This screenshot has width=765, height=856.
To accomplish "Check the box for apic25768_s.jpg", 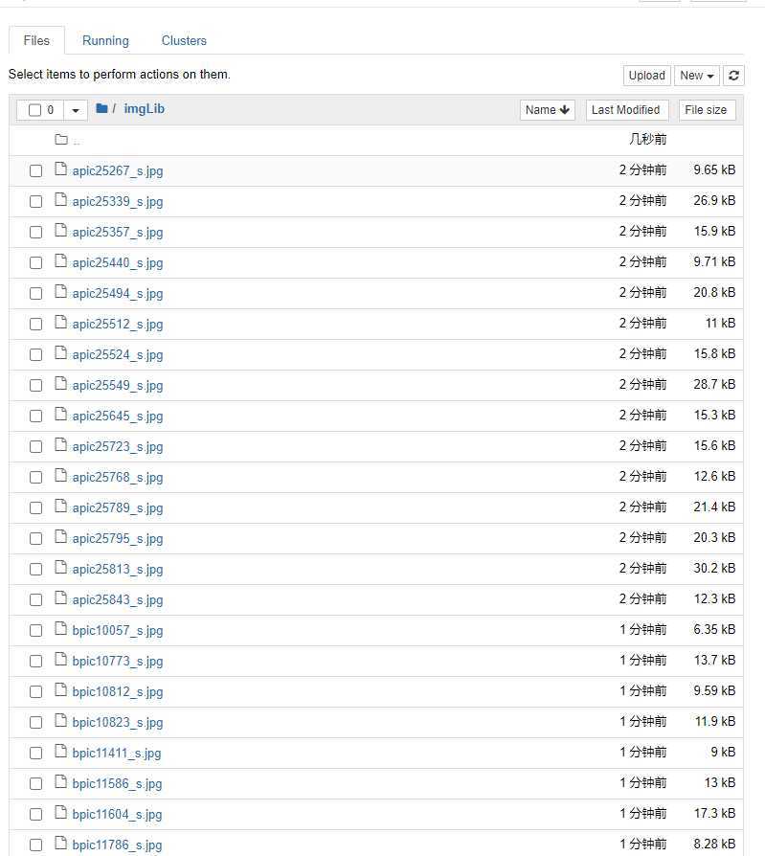I will coord(35,477).
